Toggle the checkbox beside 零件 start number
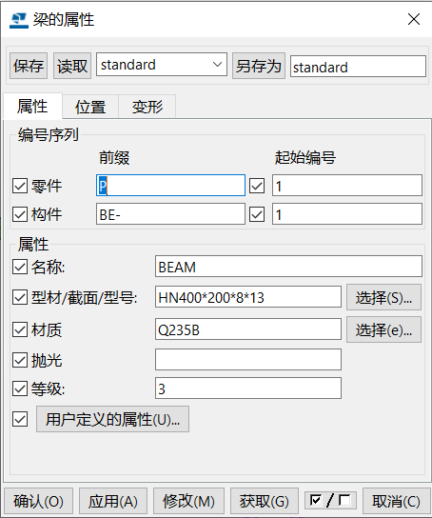 click(x=257, y=186)
